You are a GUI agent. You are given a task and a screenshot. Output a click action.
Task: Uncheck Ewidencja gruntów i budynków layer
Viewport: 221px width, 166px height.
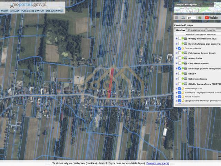(x=180, y=68)
